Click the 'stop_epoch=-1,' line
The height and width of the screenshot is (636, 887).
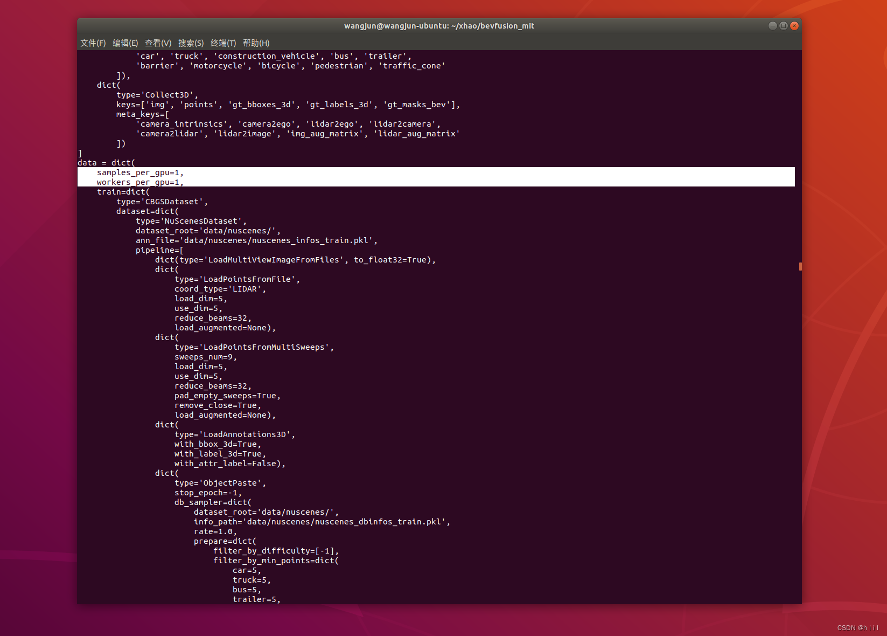208,493
